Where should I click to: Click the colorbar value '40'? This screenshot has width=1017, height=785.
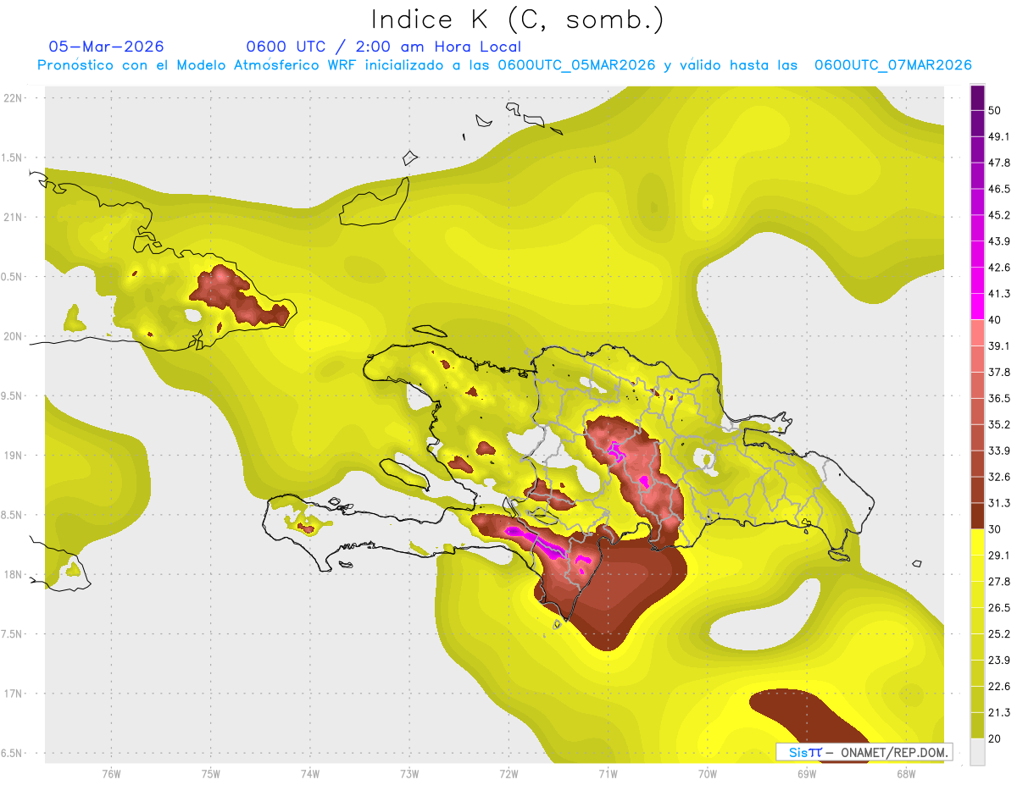[x=997, y=320]
